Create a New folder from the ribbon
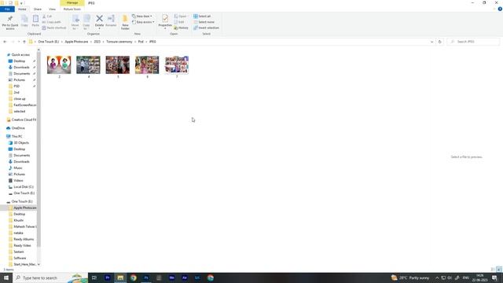The image size is (503, 283). click(125, 22)
